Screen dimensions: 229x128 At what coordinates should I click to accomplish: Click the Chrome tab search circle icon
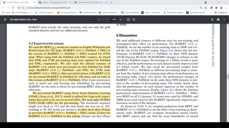[x=205, y=2]
